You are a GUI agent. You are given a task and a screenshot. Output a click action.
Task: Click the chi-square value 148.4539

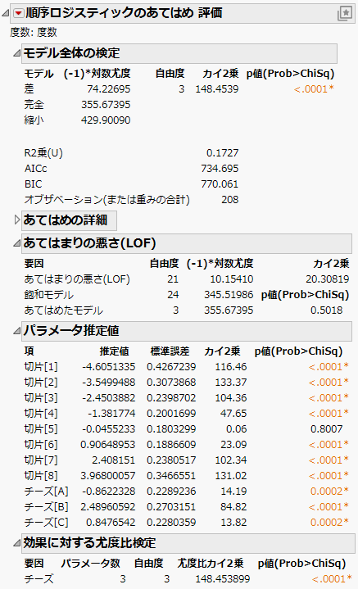(217, 89)
